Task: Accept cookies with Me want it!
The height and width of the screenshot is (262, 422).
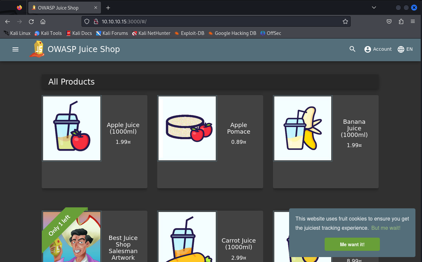Action: point(352,245)
